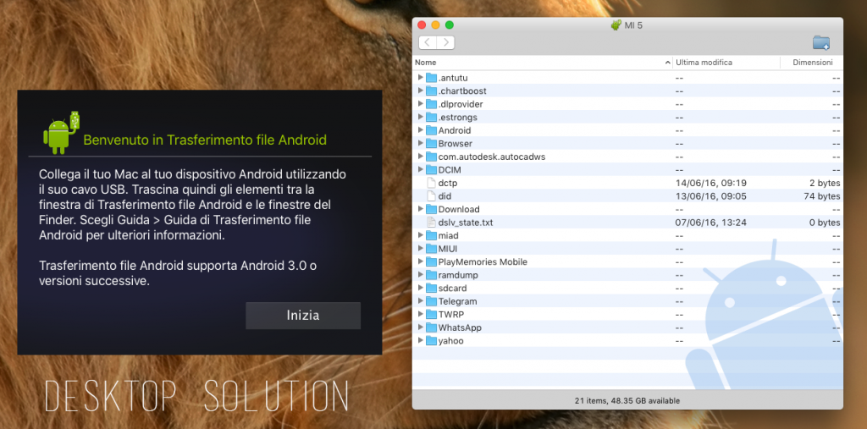This screenshot has width=867, height=429.
Task: Click the 74 bytes size value
Action: (822, 196)
